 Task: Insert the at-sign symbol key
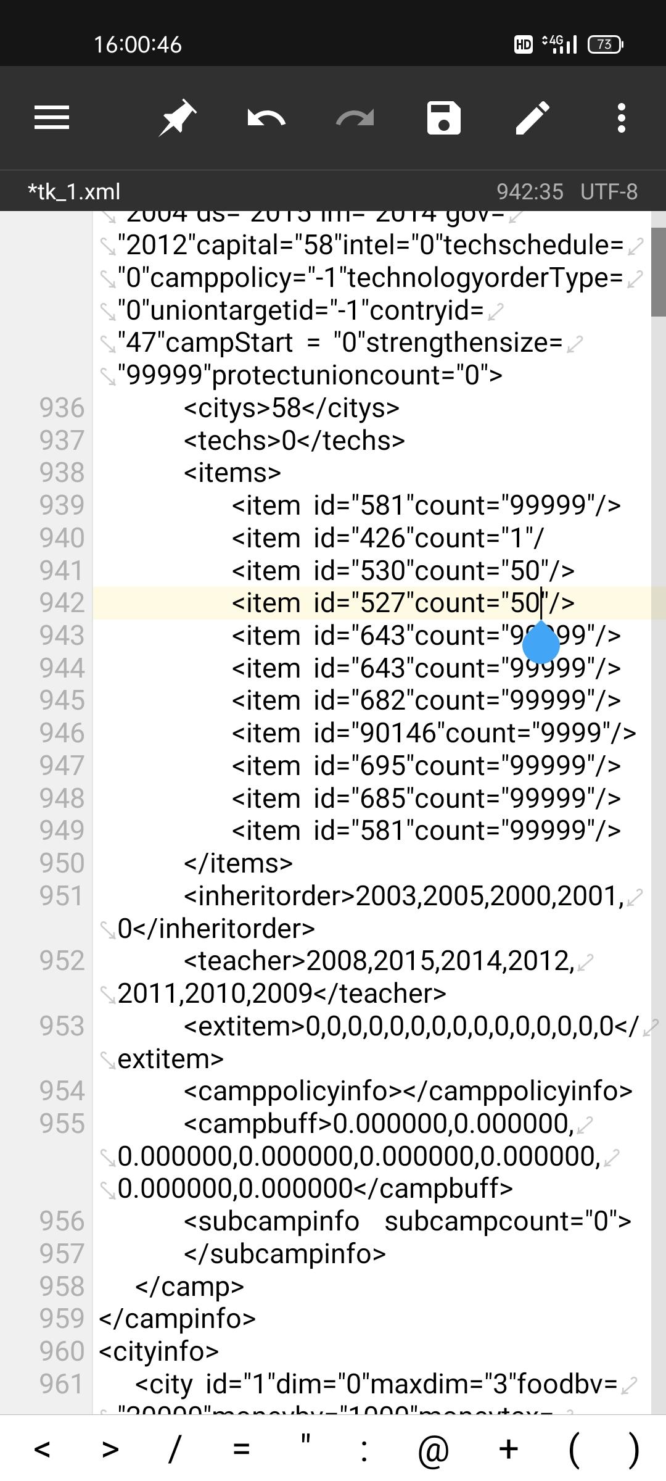[433, 1448]
